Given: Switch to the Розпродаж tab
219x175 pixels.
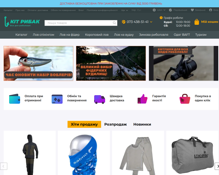Looking at the screenshot, I should pyautogui.click(x=115, y=124).
